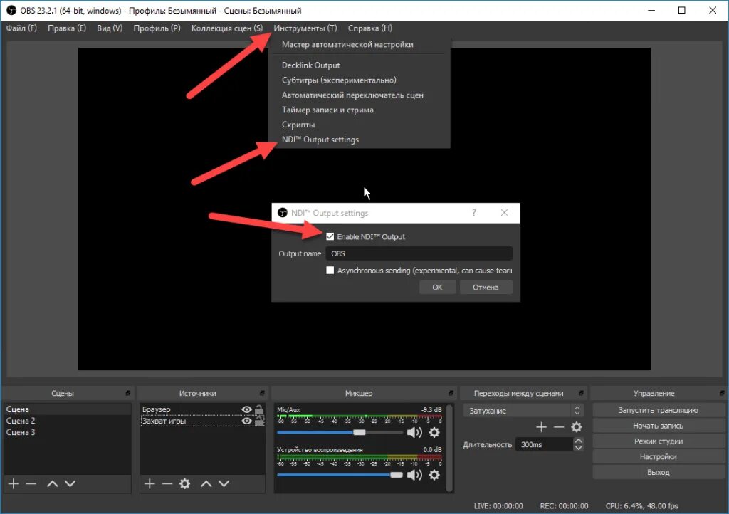Enable Asynchronous sending checkbox
This screenshot has height=514, width=729.
pyautogui.click(x=330, y=271)
